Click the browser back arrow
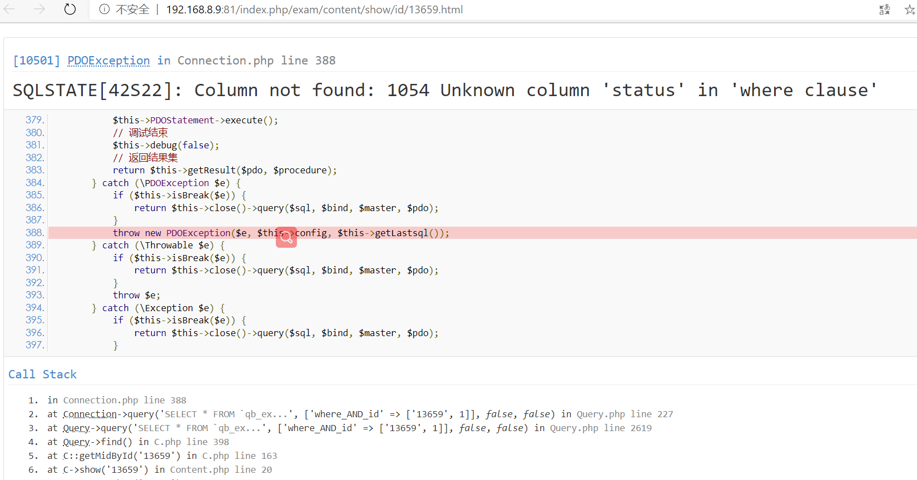This screenshot has width=917, height=480. point(9,9)
